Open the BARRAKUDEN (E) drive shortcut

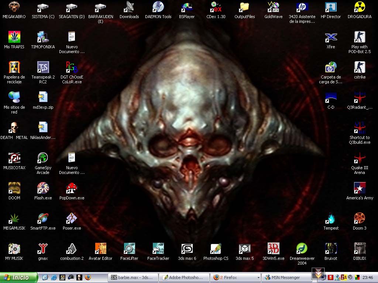(x=100, y=7)
